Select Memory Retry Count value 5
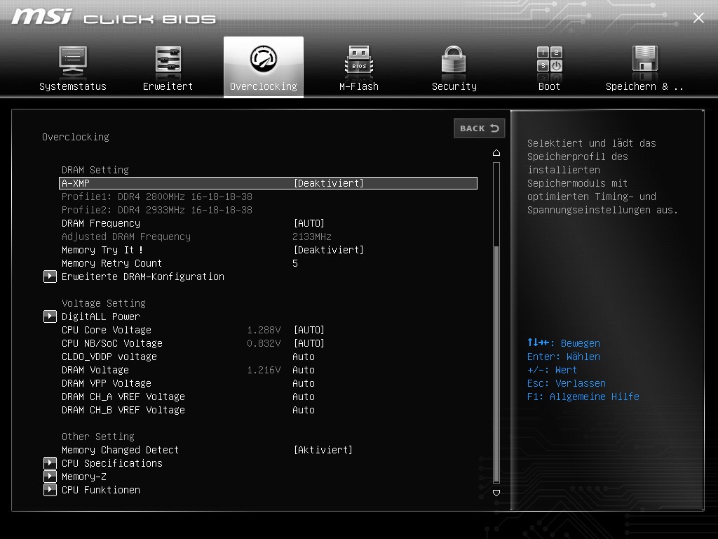 [295, 263]
